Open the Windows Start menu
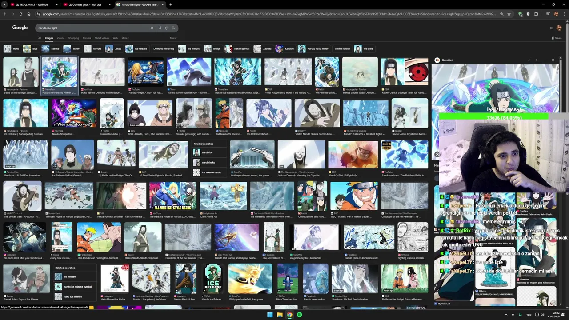569x320 pixels. point(270,315)
